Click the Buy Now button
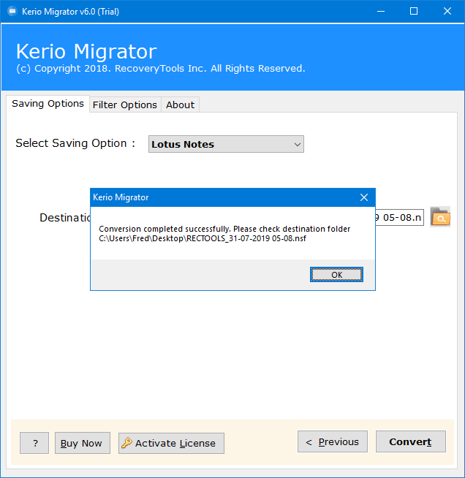 coord(83,443)
